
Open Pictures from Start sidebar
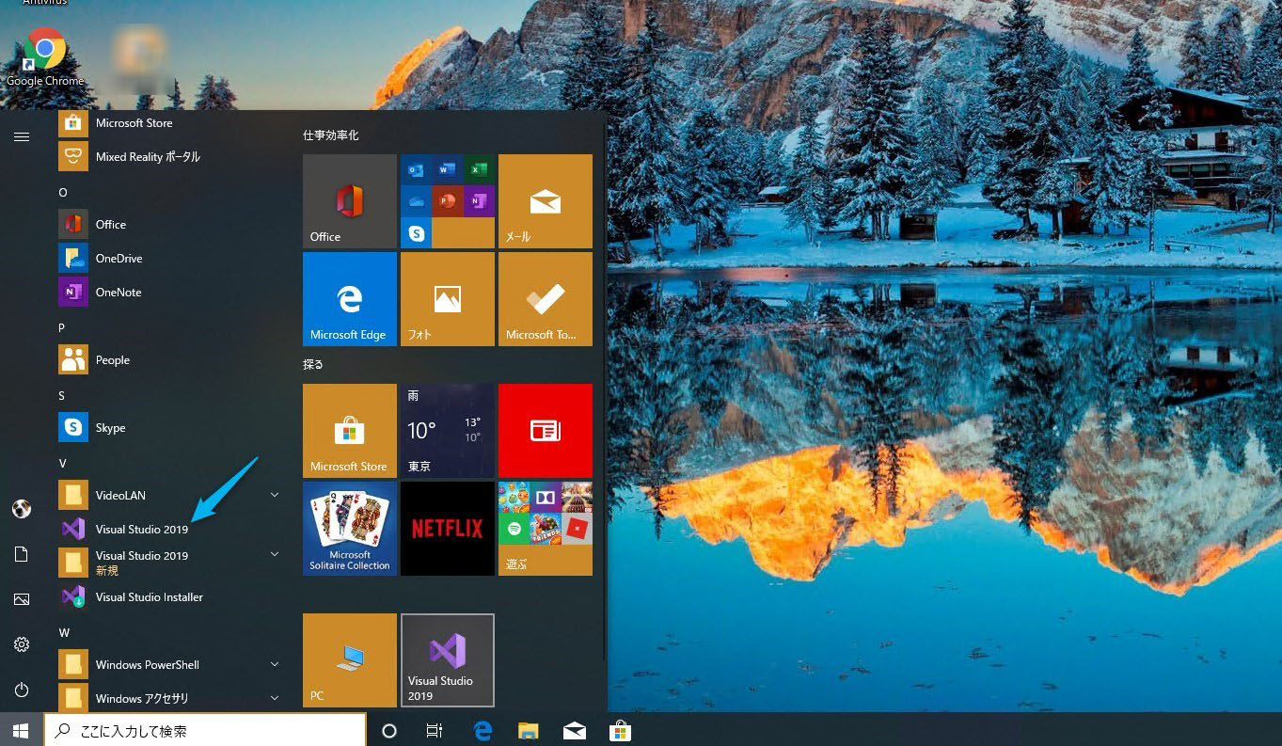(22, 599)
